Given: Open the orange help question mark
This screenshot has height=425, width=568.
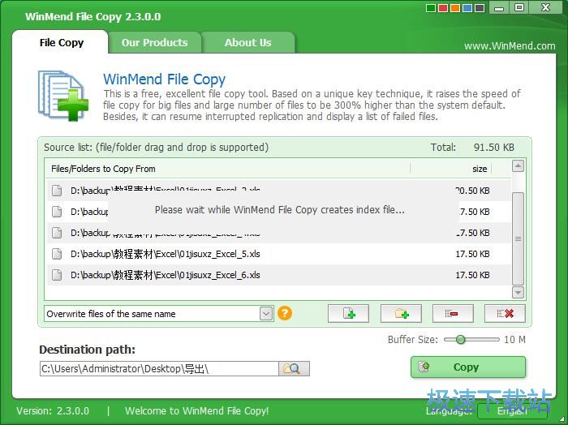Looking at the screenshot, I should 285,313.
